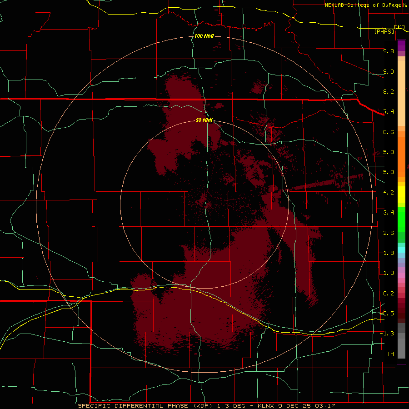This screenshot has width=409, height=409.
Task: Click the 7.4 scale value
Action: 389,112
